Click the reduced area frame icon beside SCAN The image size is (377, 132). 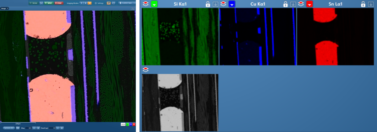[41, 3]
